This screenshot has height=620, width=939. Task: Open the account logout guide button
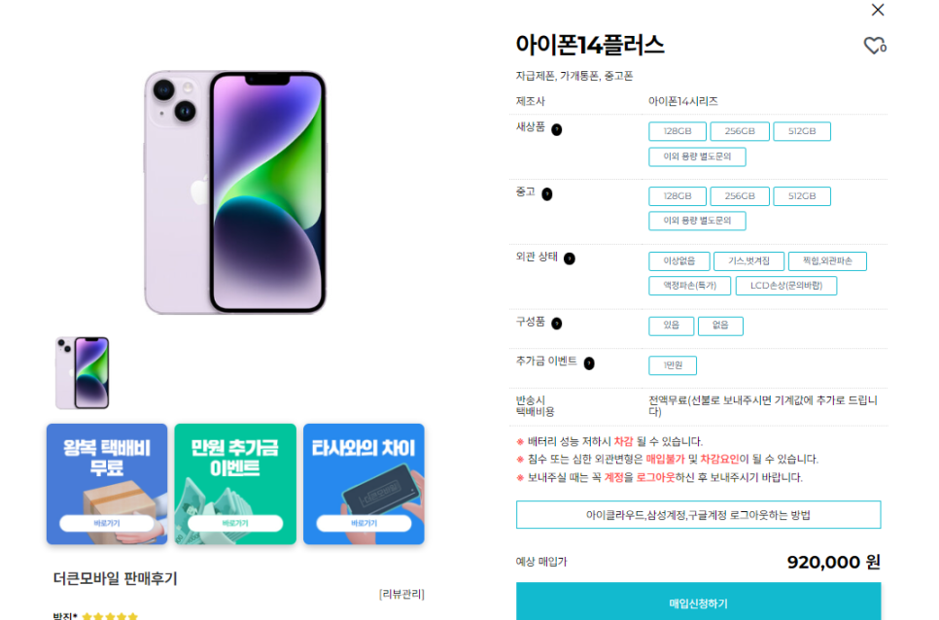[x=698, y=515]
